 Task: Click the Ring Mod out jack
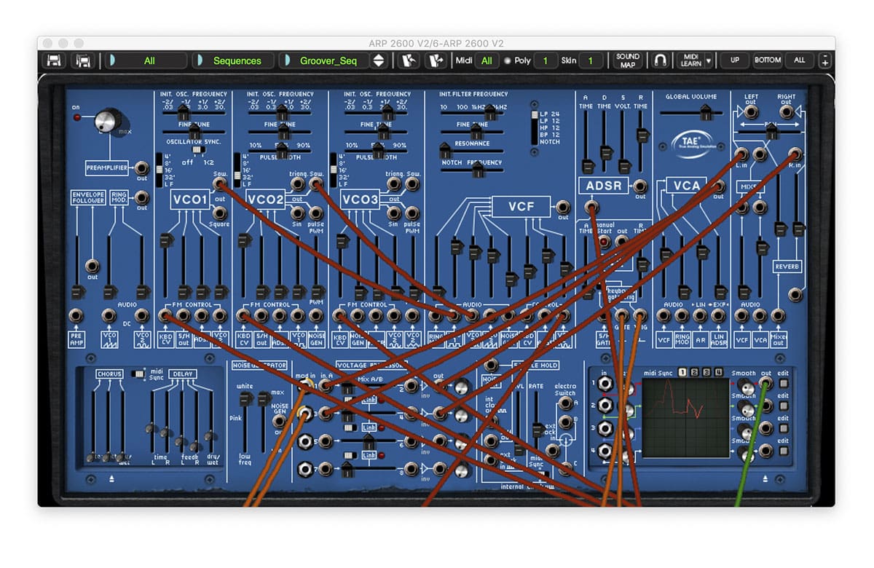(141, 197)
